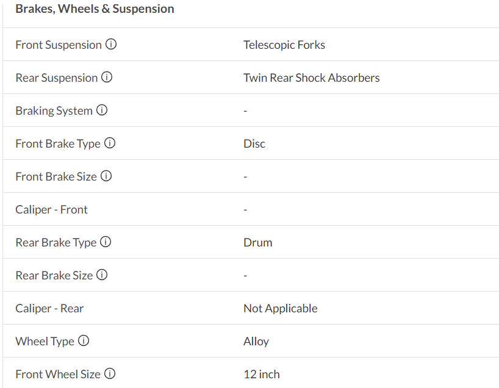Screen dimensions: 499x388
Task: Click the Twin Rear Shock Absorbers text
Action: [x=311, y=78]
